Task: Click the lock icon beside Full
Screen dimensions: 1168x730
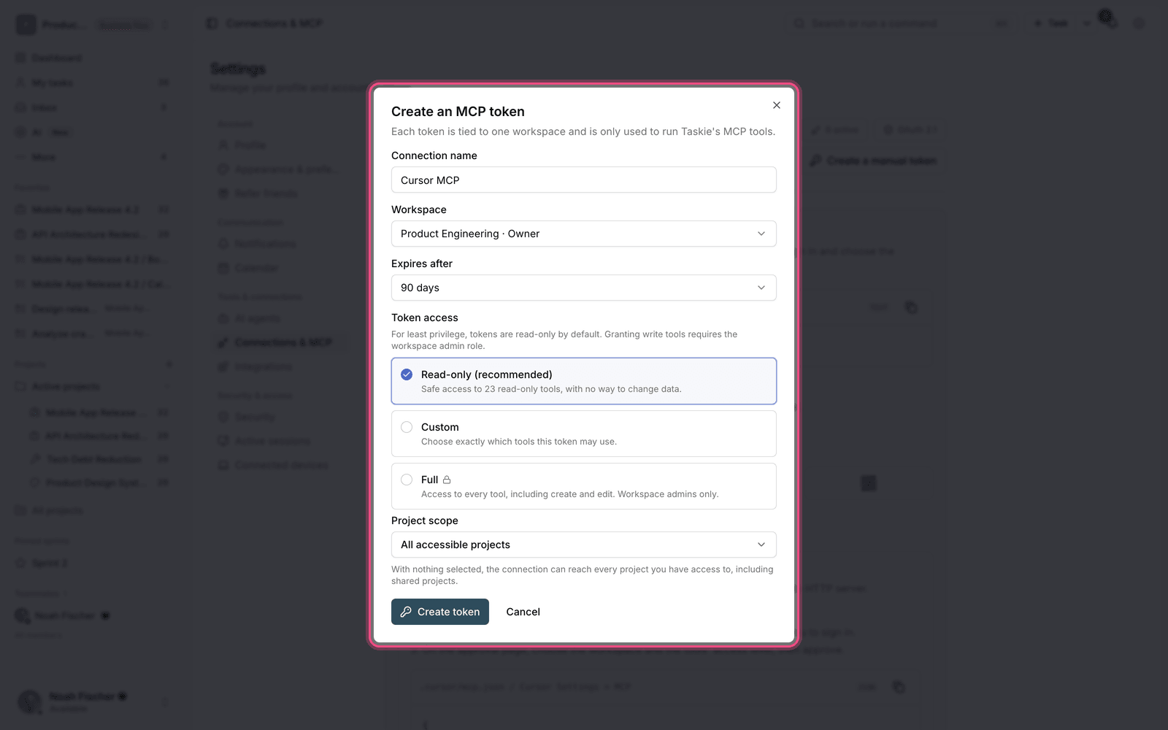Action: (x=447, y=480)
